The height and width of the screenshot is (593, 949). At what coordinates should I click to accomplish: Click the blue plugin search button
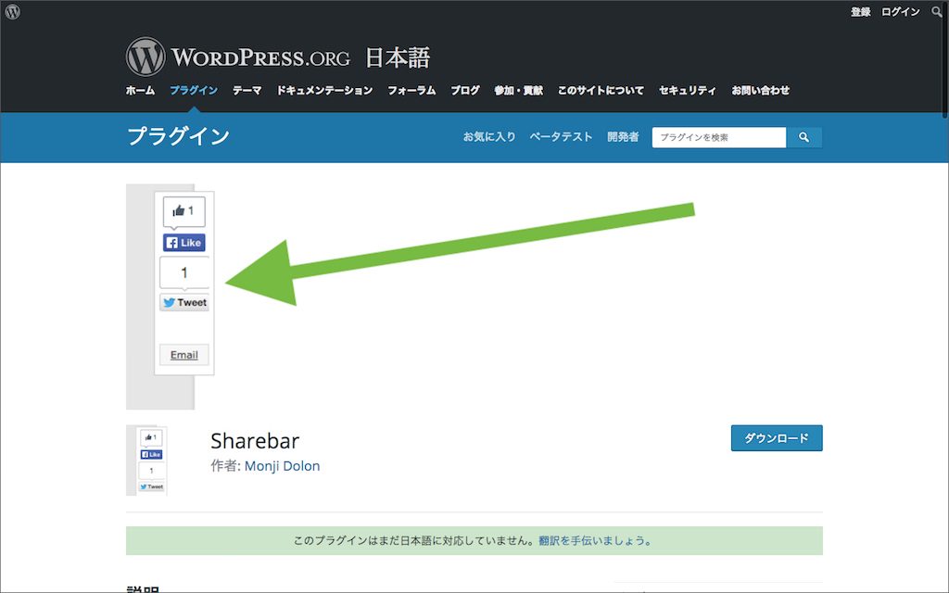click(803, 137)
